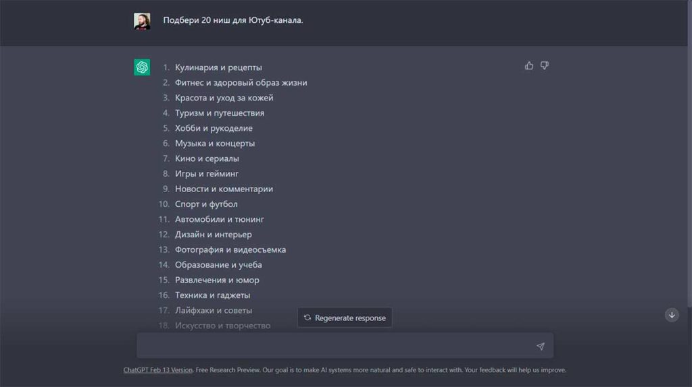Click 'Образование и учеба' list entry
The width and height of the screenshot is (692, 387).
218,265
